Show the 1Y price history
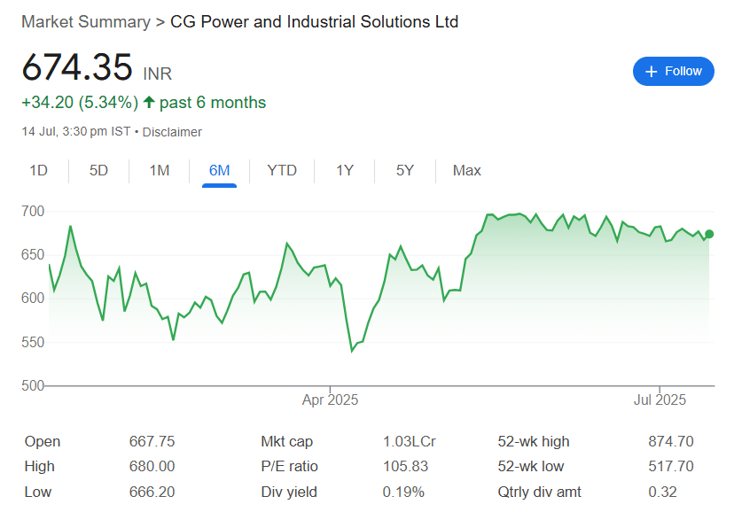Screen dimensions: 734x512 tap(345, 170)
